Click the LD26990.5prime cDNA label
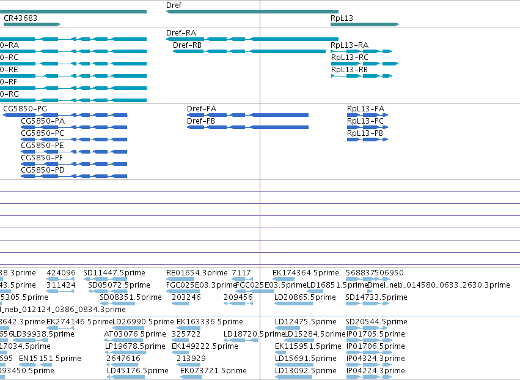520x380 pixels. tap(143, 321)
